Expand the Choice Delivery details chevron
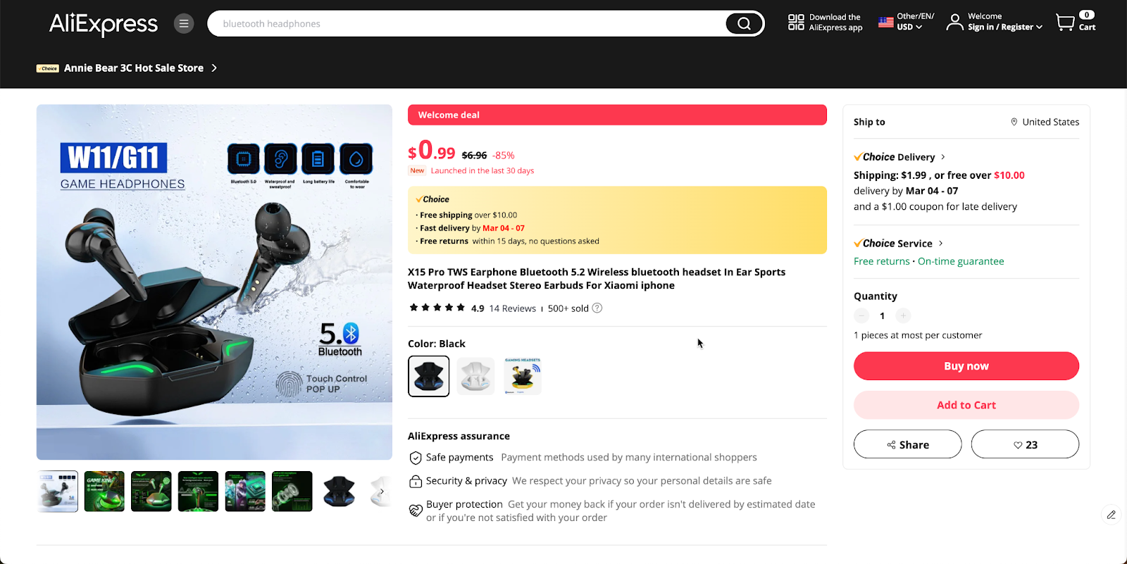This screenshot has width=1127, height=564. click(943, 157)
